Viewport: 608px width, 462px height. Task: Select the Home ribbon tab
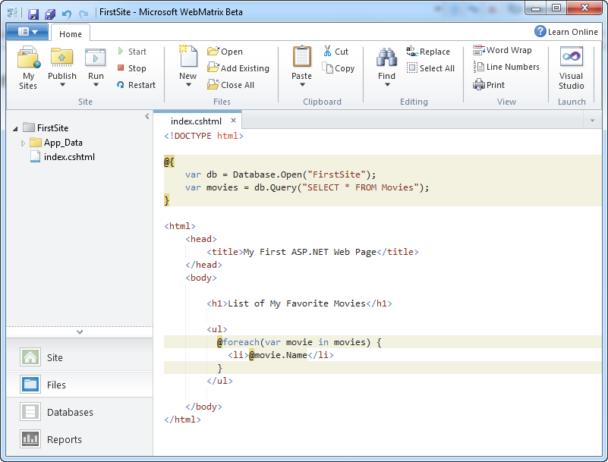click(x=70, y=34)
